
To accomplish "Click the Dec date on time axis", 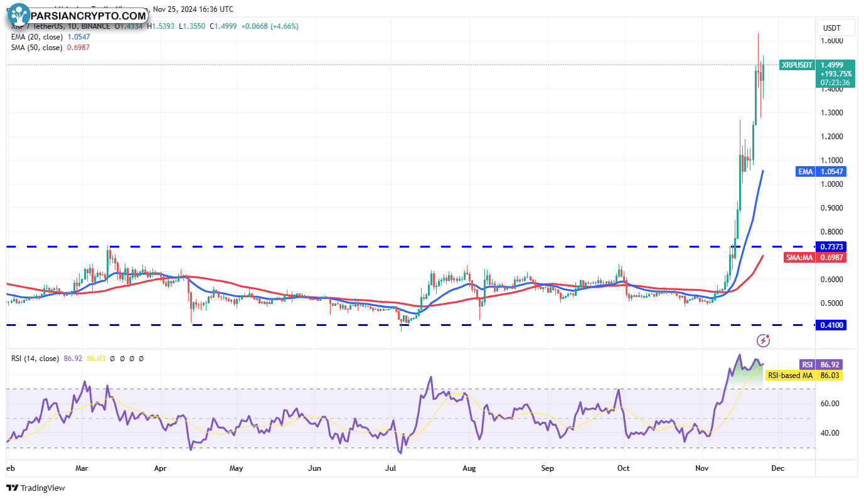I will [777, 468].
